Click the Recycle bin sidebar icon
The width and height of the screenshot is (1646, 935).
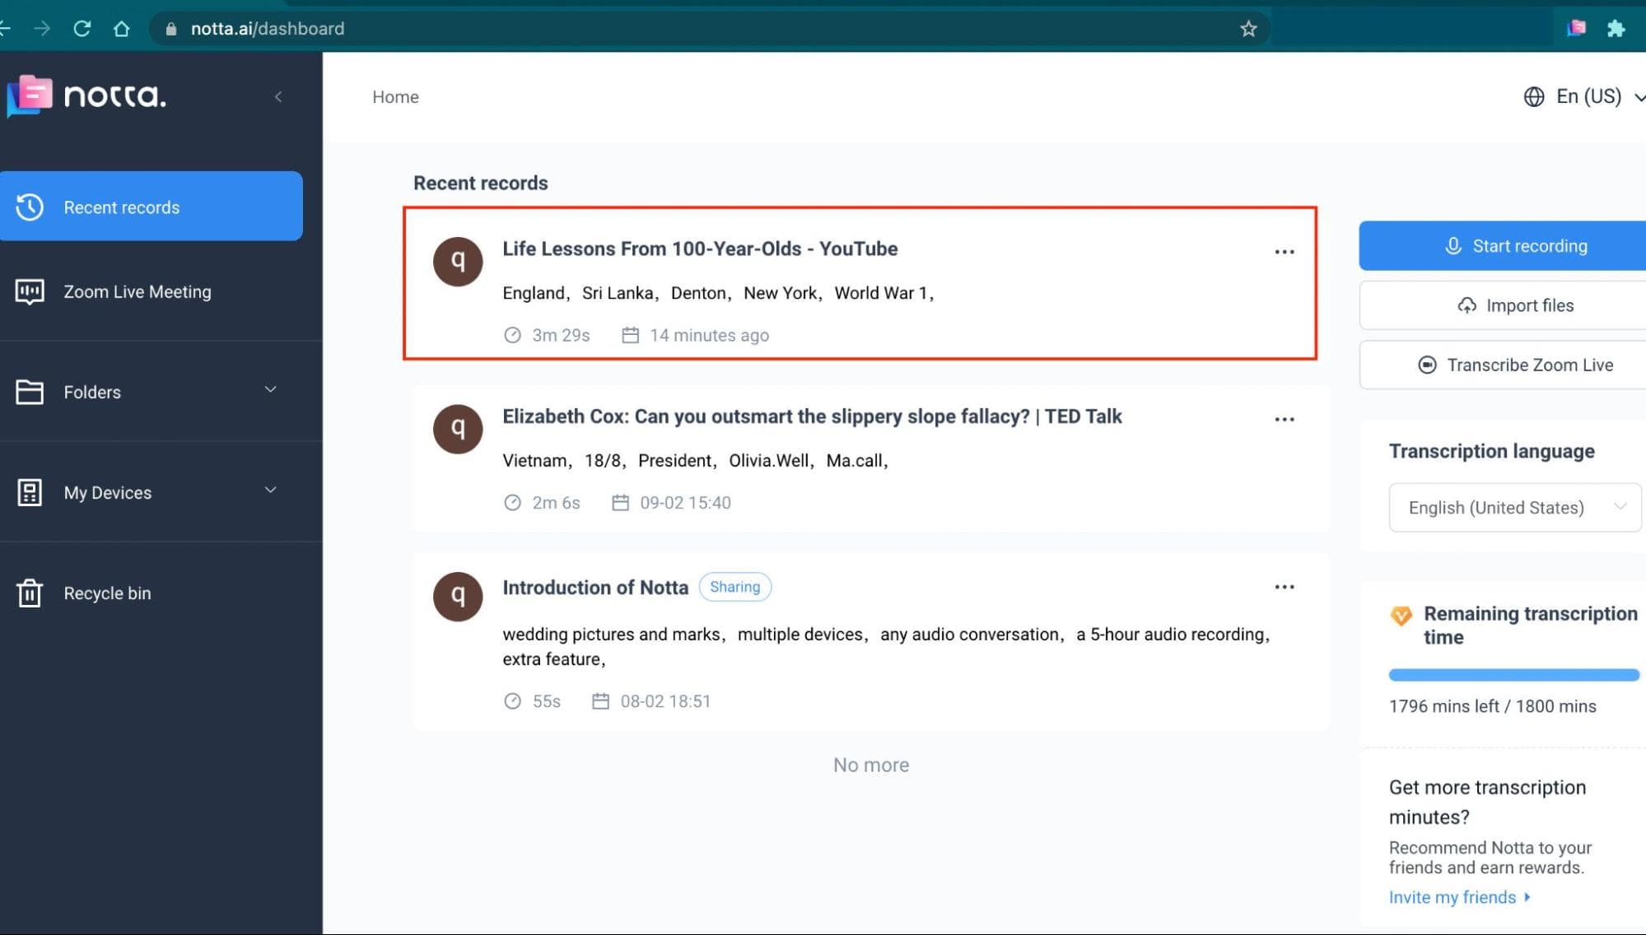(30, 593)
